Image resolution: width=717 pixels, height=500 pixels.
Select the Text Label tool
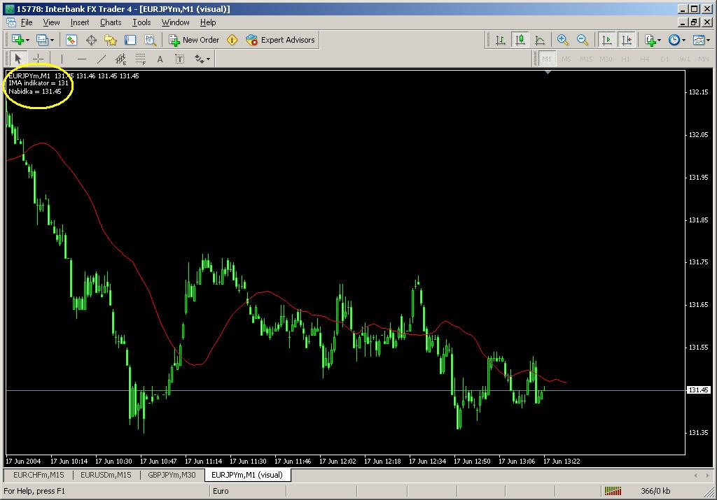tap(180, 59)
